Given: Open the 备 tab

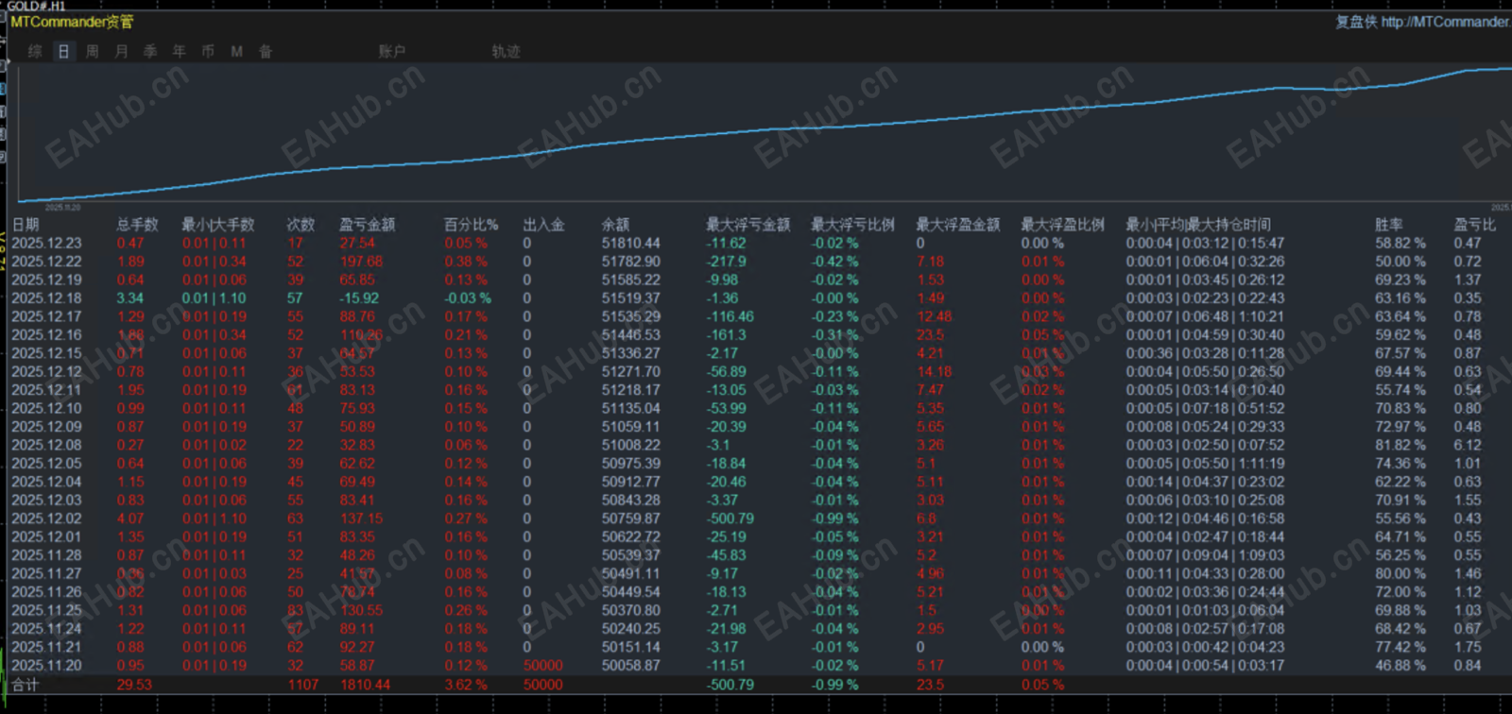Looking at the screenshot, I should coord(266,51).
